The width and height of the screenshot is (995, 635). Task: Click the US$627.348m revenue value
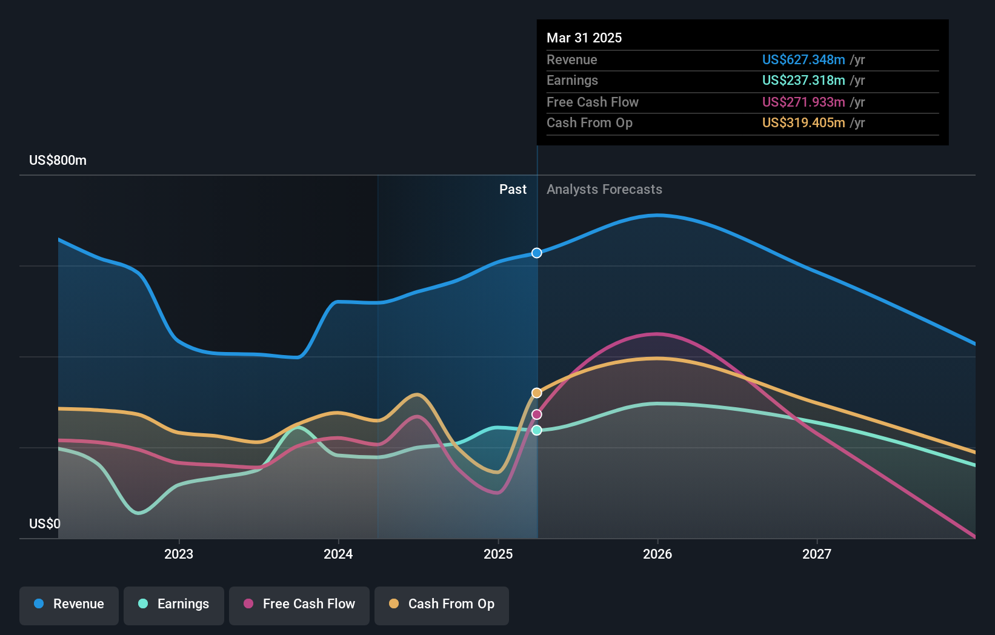click(804, 60)
